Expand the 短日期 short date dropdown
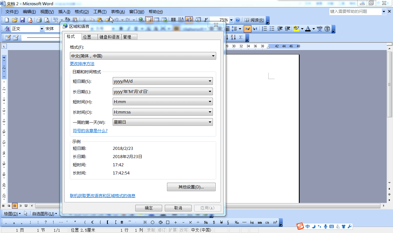 163,81
